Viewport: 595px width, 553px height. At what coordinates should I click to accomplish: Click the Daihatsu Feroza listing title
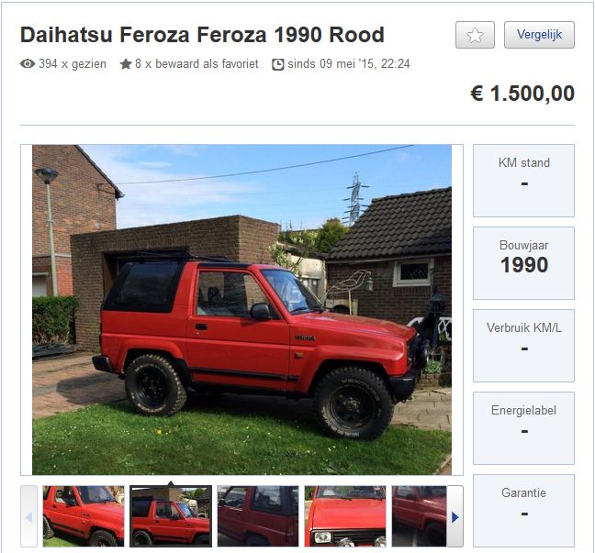pyautogui.click(x=202, y=35)
